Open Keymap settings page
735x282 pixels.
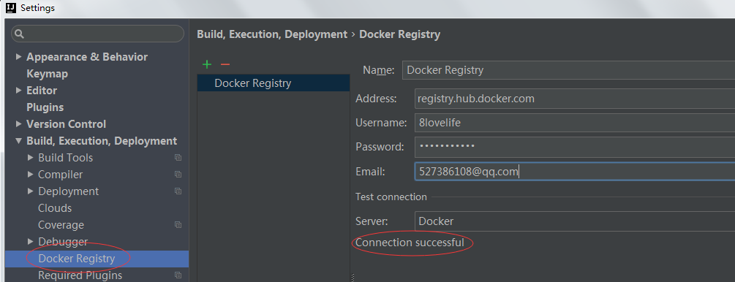click(47, 74)
